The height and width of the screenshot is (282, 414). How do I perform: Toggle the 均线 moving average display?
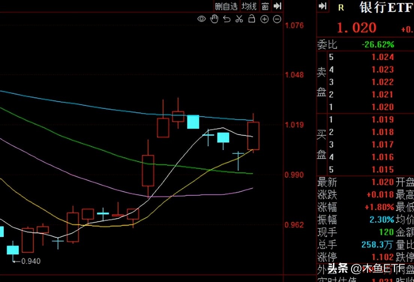click(249, 6)
